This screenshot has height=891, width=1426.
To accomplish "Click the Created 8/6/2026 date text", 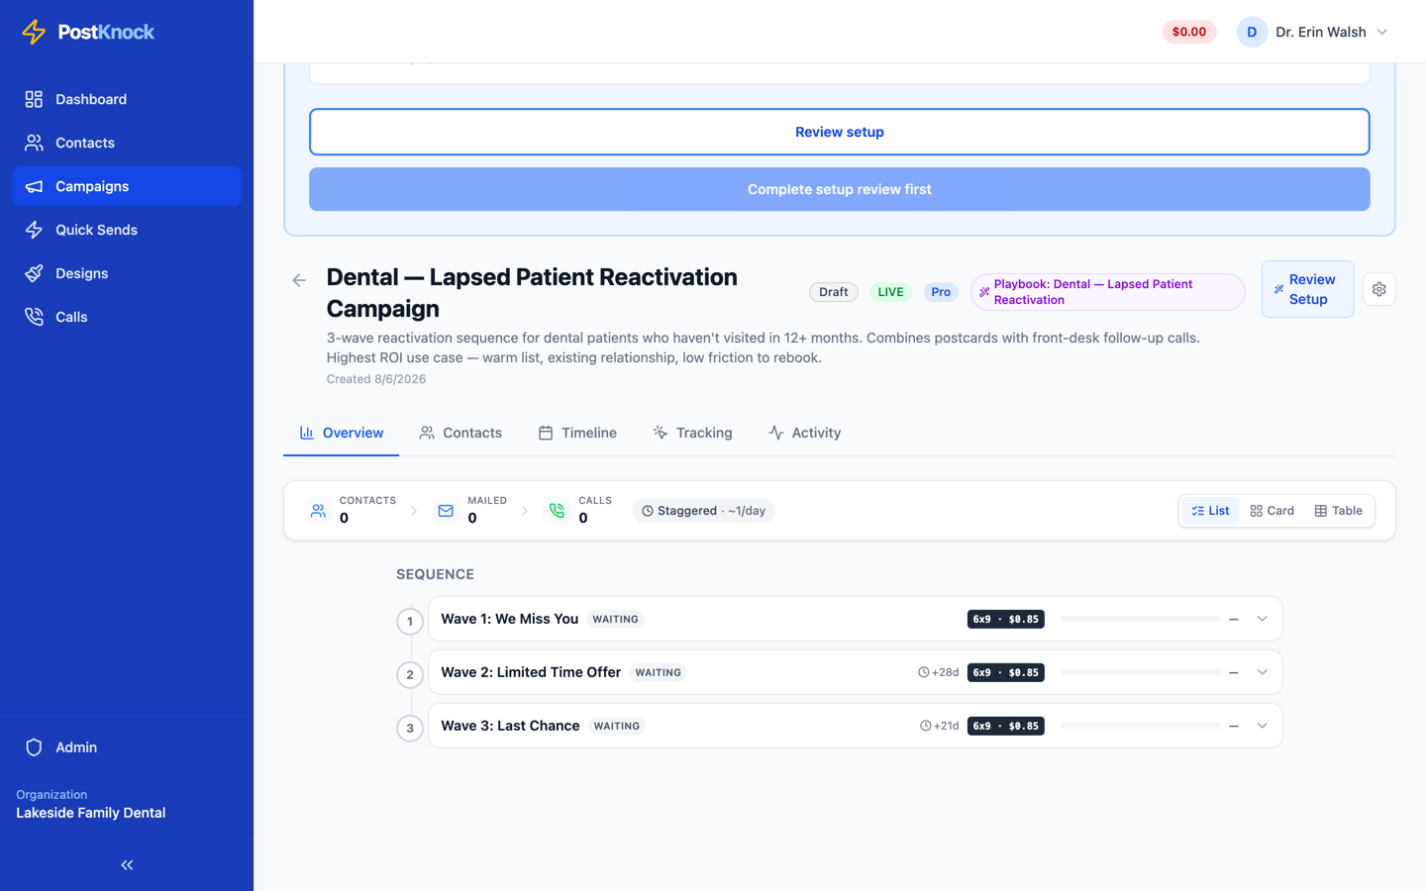I will point(376,379).
